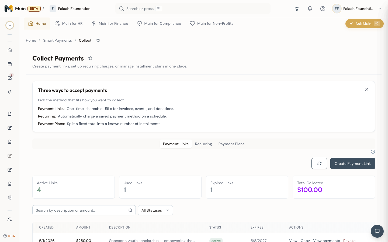This screenshot has width=388, height=242.
Task: Favorite Collect Payments with title star
Action: click(x=90, y=58)
